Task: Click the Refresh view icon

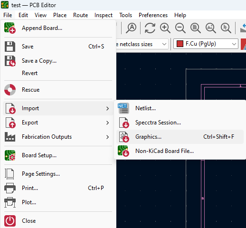Action: (x=150, y=28)
